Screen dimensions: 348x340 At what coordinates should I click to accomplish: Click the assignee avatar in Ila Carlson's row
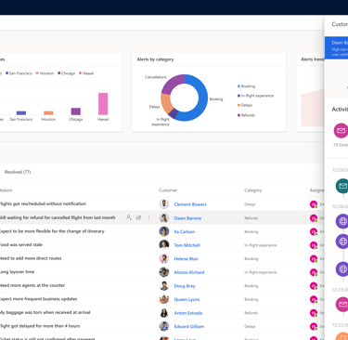pos(314,231)
